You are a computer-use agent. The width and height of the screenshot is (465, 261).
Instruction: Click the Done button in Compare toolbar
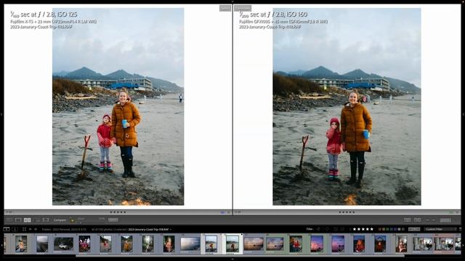445,220
